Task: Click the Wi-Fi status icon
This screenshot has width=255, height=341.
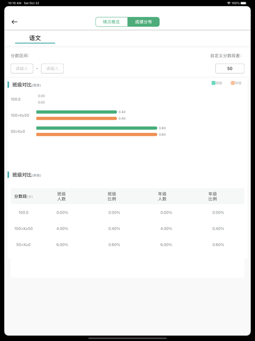Action: pyautogui.click(x=229, y=3)
